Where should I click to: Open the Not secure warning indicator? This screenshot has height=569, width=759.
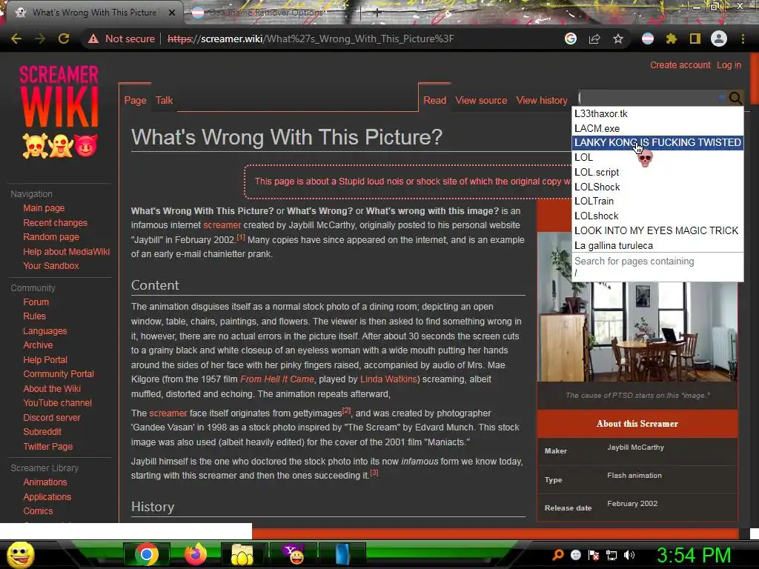[x=122, y=39]
